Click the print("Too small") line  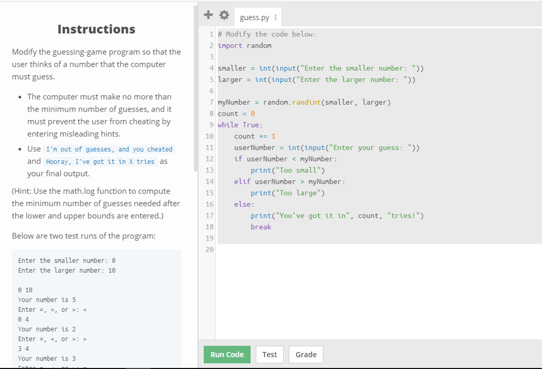point(287,170)
